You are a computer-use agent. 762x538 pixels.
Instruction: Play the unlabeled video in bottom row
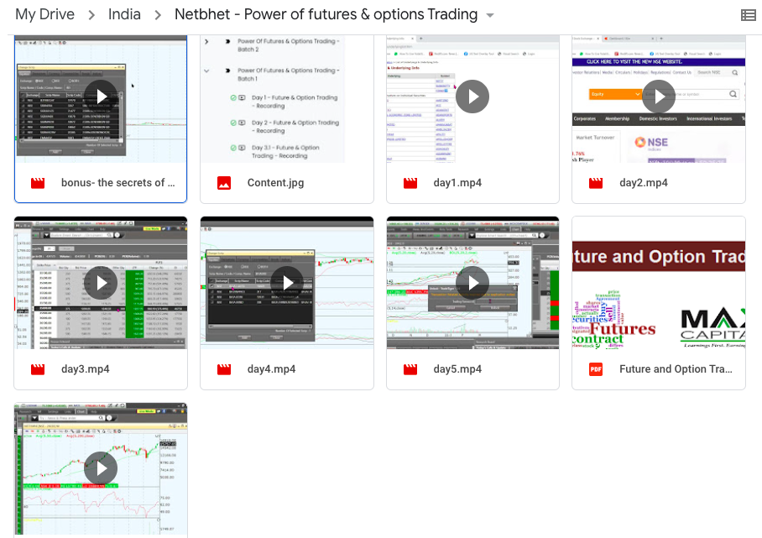(x=101, y=468)
